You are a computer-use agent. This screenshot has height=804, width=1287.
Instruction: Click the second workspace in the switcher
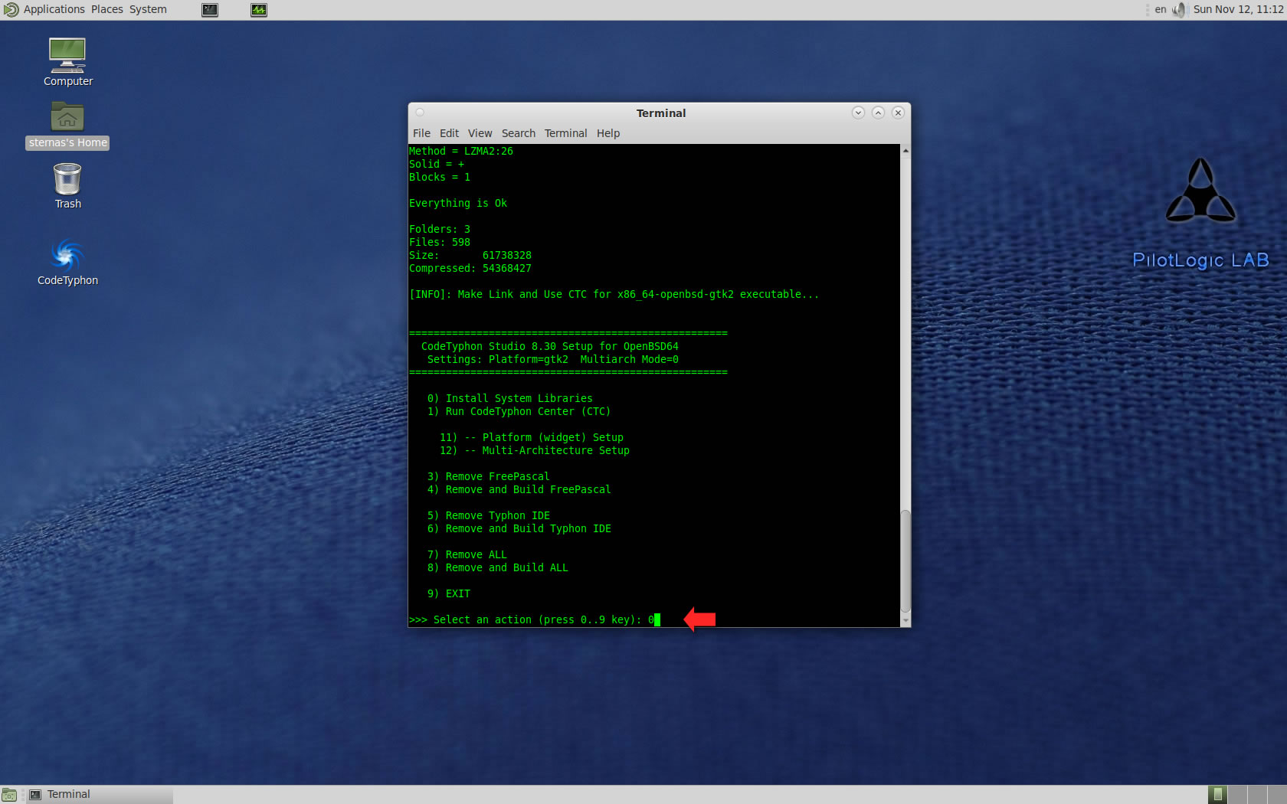coord(1237,795)
